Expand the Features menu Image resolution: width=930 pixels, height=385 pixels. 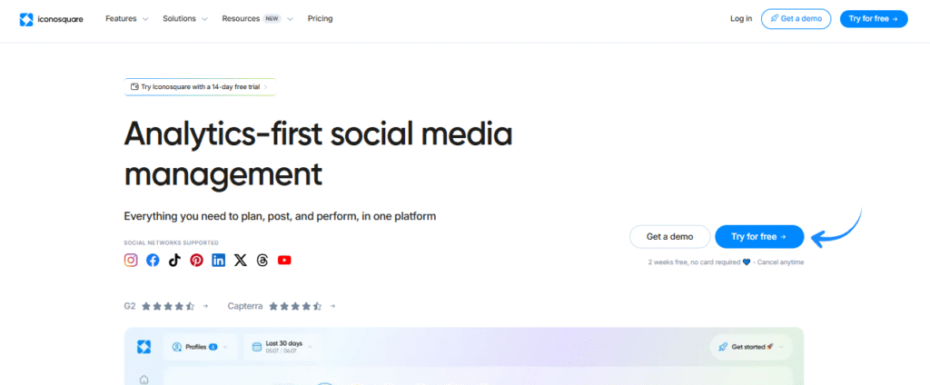(127, 19)
